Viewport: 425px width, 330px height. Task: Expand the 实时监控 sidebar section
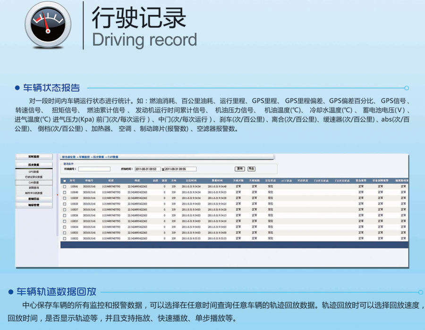pos(34,156)
